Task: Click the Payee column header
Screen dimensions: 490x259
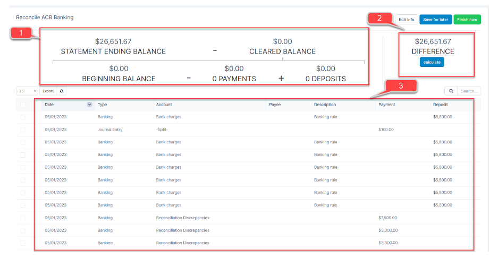Action: [x=275, y=105]
